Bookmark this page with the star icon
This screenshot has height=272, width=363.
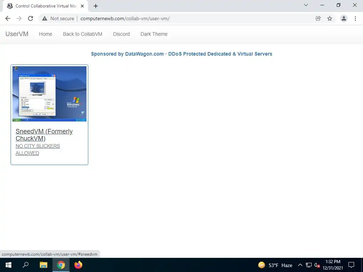(330, 18)
